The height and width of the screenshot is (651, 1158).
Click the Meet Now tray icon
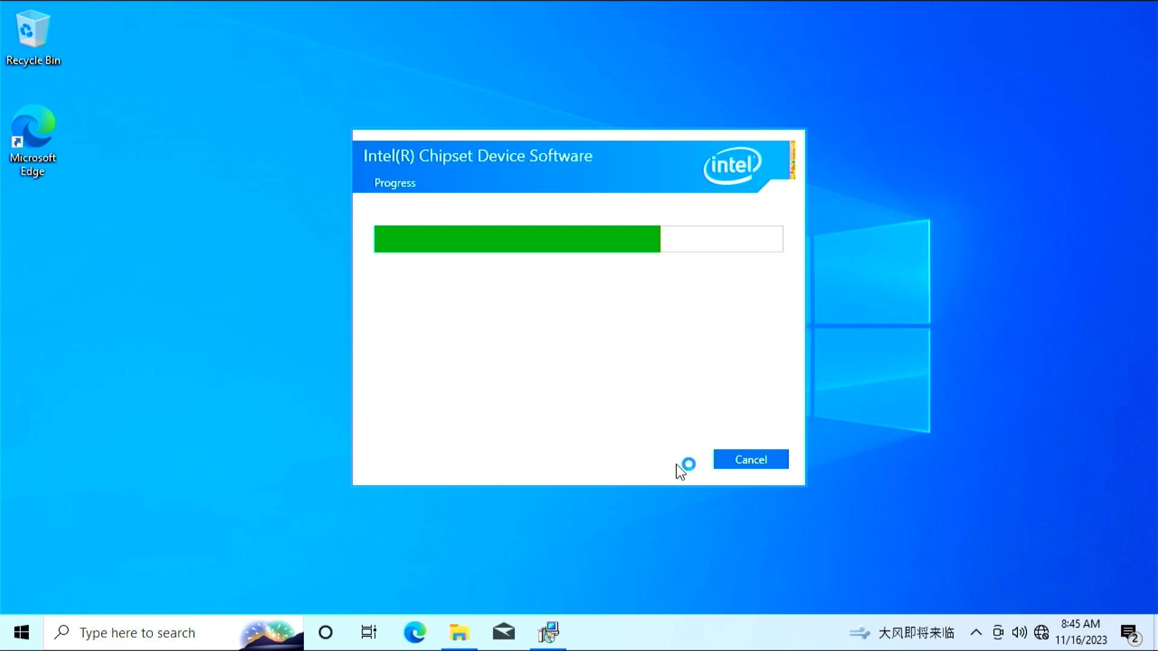point(998,632)
